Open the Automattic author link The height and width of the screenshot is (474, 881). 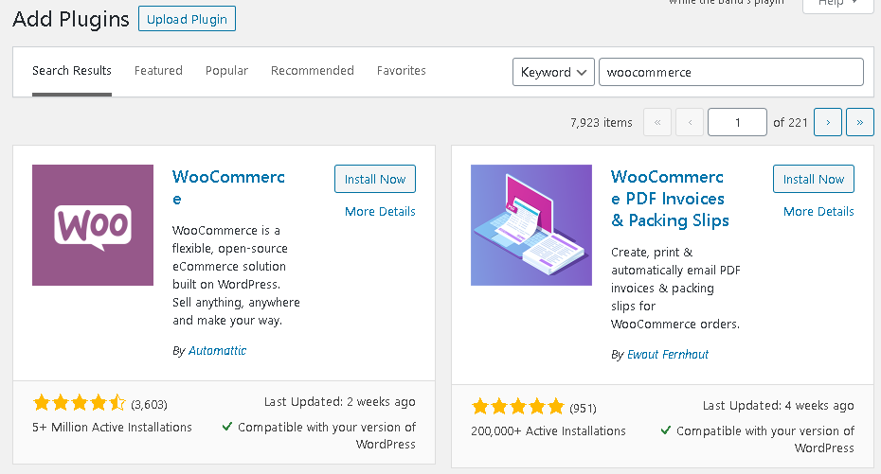click(x=218, y=351)
